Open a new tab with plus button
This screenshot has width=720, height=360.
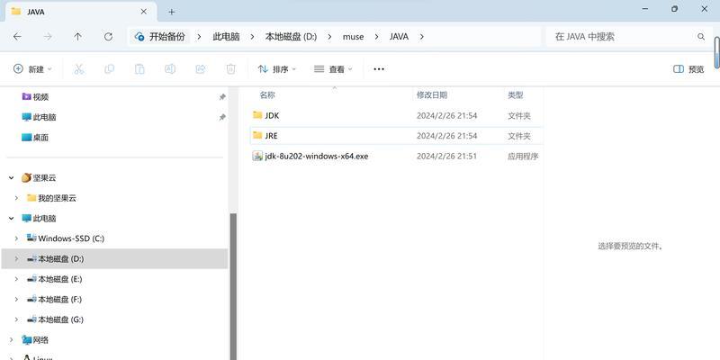(171, 12)
